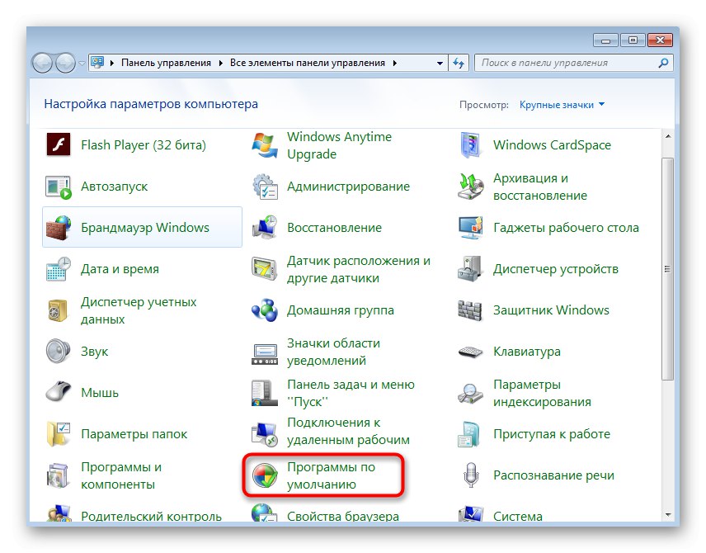Click the vertical scrollbar thumb
Image resolution: width=706 pixels, height=553 pixels.
tap(668, 269)
